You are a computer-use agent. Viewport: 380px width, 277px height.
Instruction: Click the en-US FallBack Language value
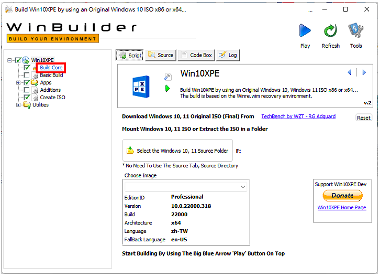tap(179, 240)
